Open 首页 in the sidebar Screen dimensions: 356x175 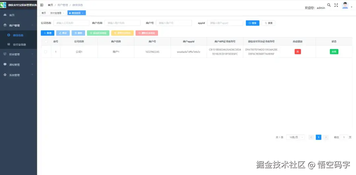[18, 15]
